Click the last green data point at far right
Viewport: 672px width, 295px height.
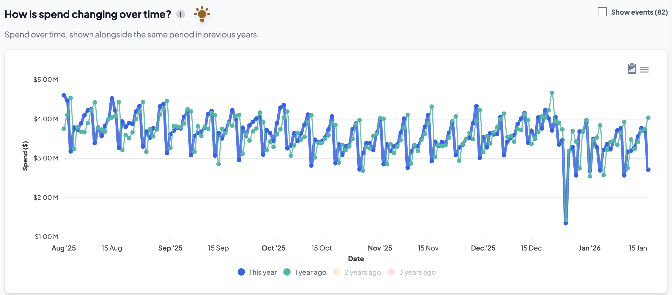[648, 118]
